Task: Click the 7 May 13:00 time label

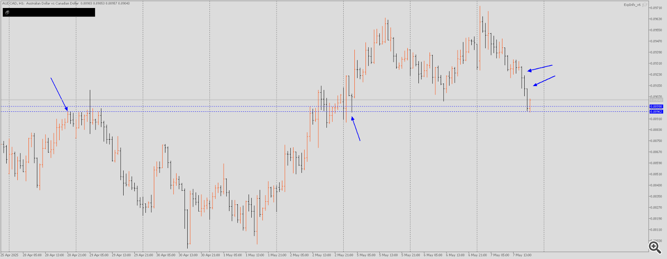Action: coord(522,255)
